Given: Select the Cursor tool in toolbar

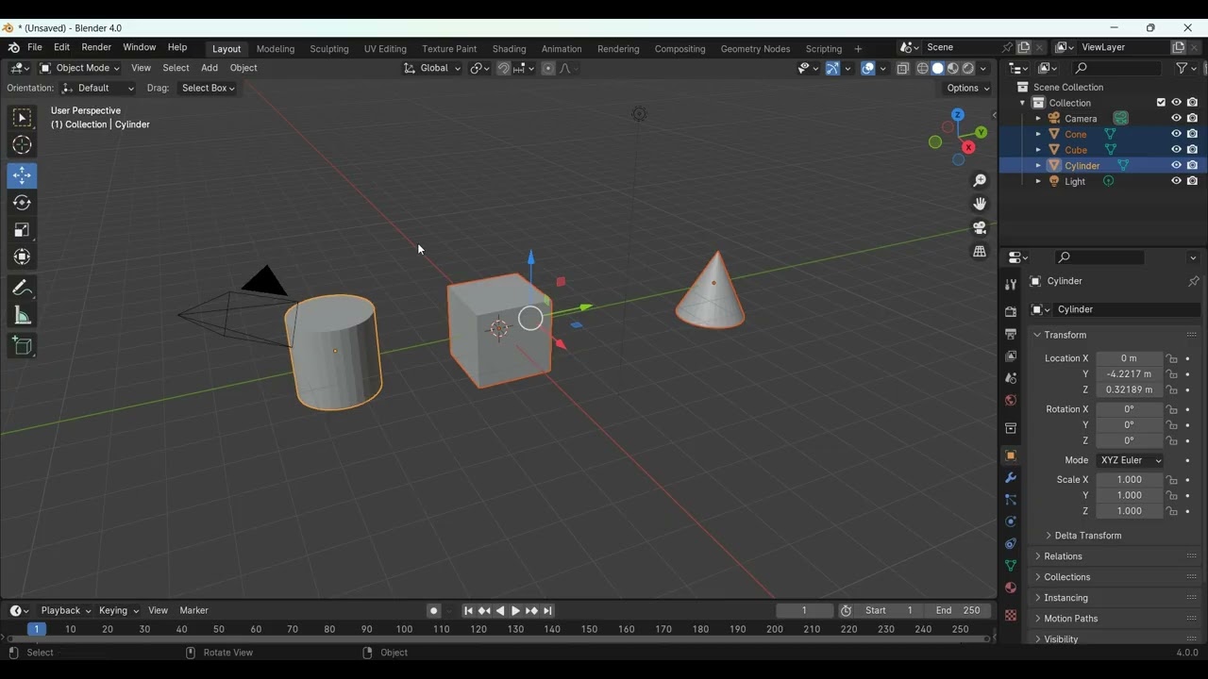Looking at the screenshot, I should point(22,145).
